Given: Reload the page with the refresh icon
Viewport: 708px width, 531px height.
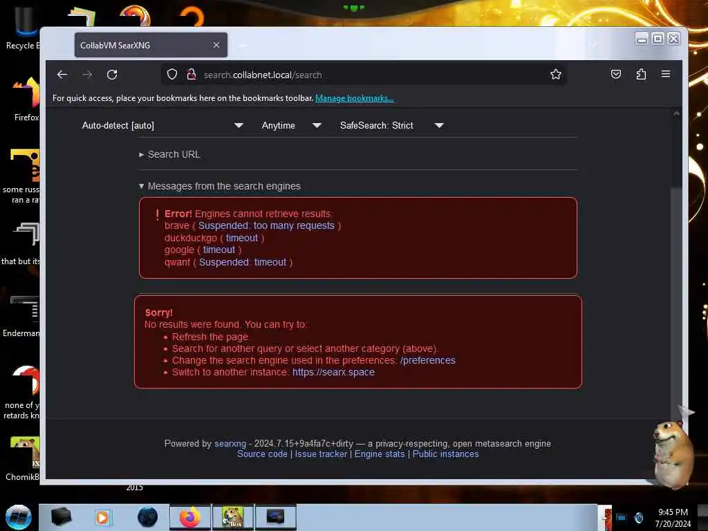Looking at the screenshot, I should 112,75.
